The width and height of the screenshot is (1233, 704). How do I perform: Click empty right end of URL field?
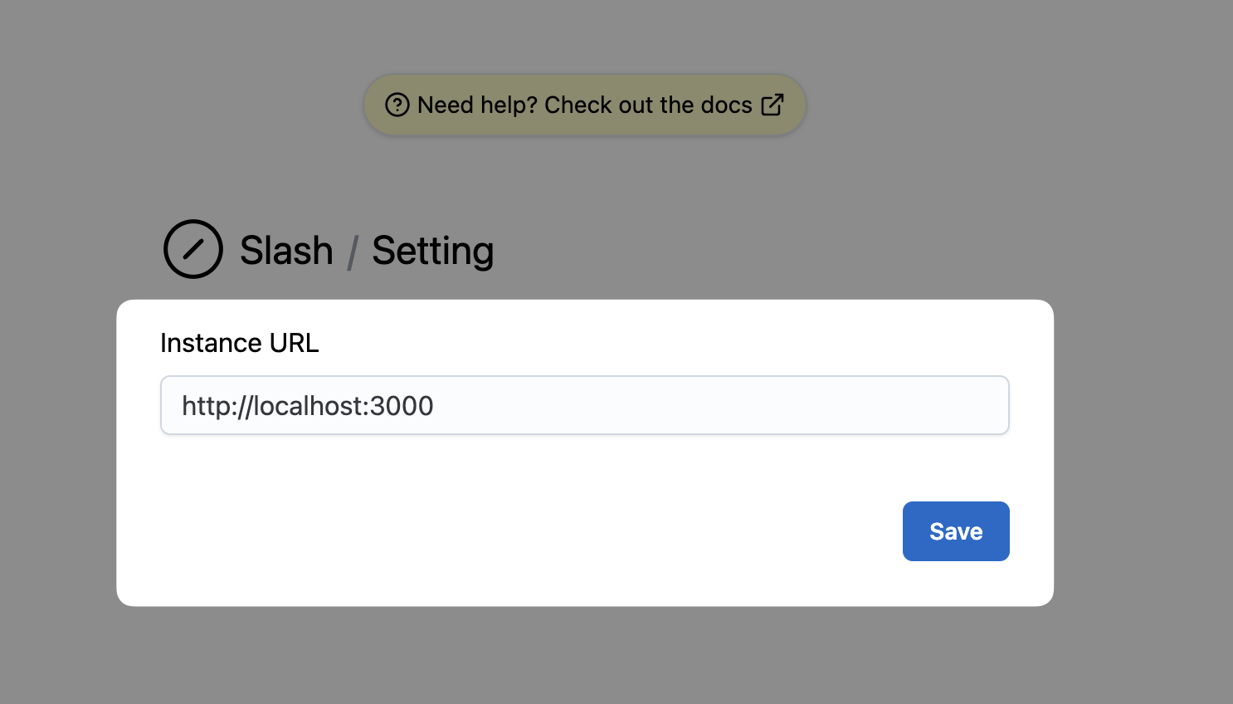point(830,406)
